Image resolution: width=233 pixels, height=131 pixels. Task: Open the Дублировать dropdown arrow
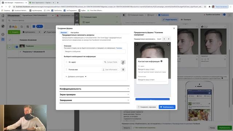pos(39,32)
